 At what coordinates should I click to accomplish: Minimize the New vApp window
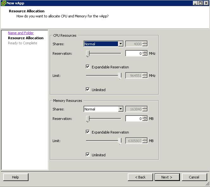click(195, 3)
